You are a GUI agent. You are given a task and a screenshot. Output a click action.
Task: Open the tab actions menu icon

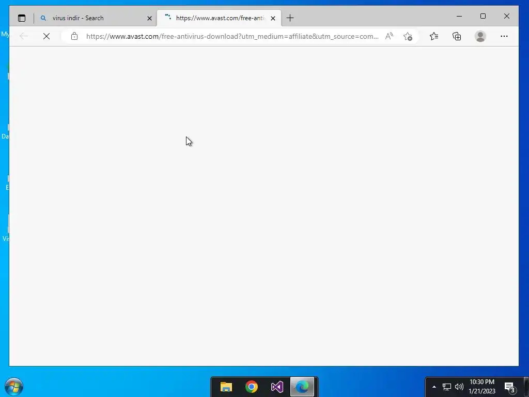point(22,18)
